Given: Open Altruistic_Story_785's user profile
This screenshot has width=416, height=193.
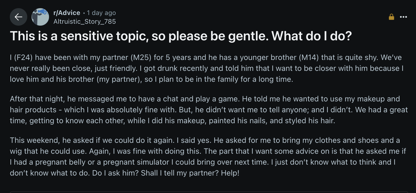Looking at the screenshot, I should point(85,21).
